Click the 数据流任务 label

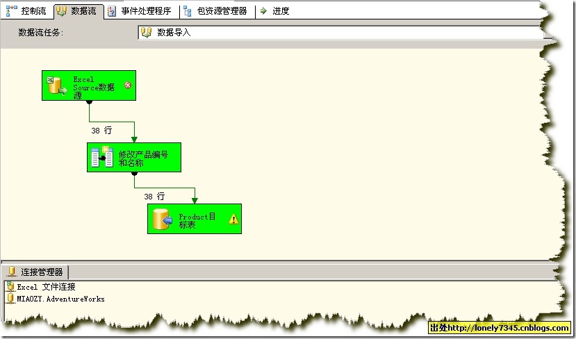point(41,33)
